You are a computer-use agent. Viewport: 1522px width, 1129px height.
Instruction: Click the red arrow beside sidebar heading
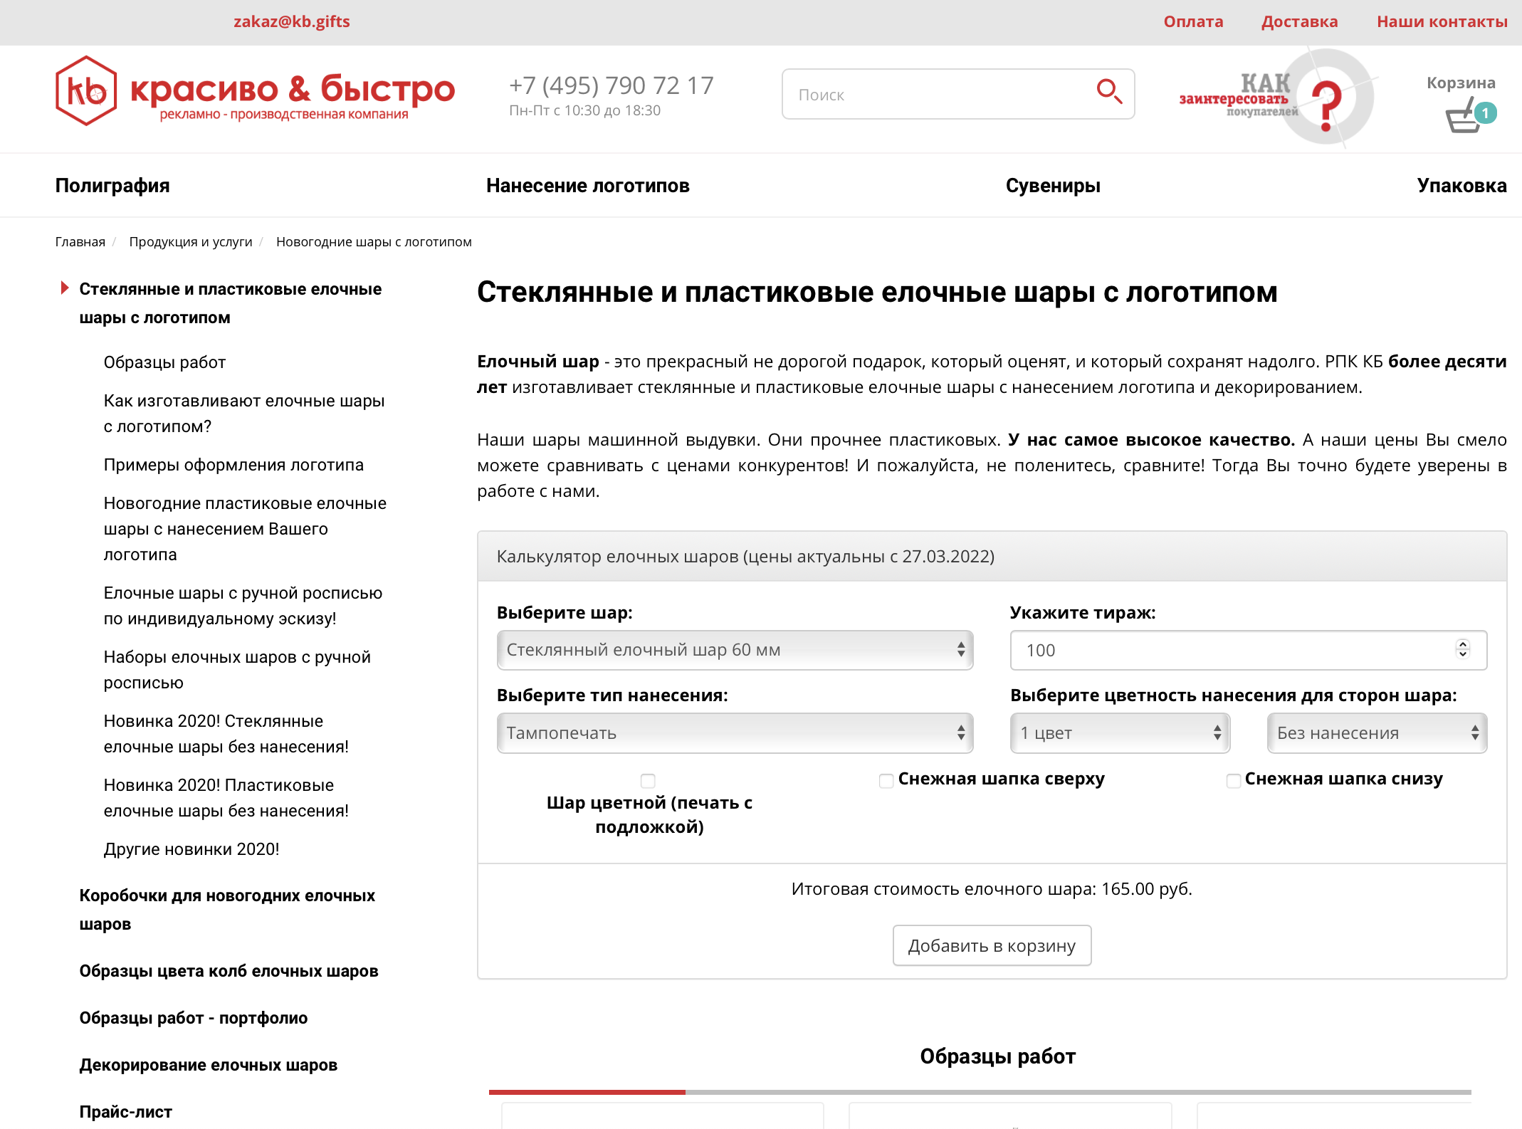65,288
